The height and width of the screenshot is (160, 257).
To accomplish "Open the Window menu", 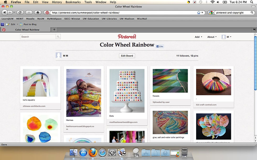I will pyautogui.click(x=101, y=2).
